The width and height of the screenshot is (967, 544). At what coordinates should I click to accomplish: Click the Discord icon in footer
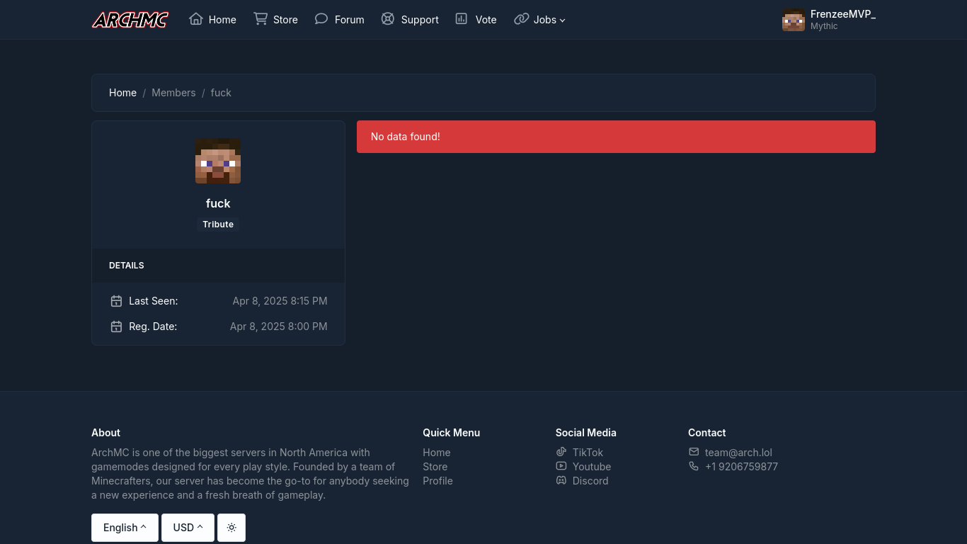pyautogui.click(x=561, y=480)
